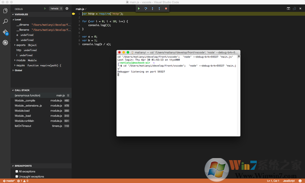Open the Git view with badge
305x183 pixels.
[x=5, y=32]
